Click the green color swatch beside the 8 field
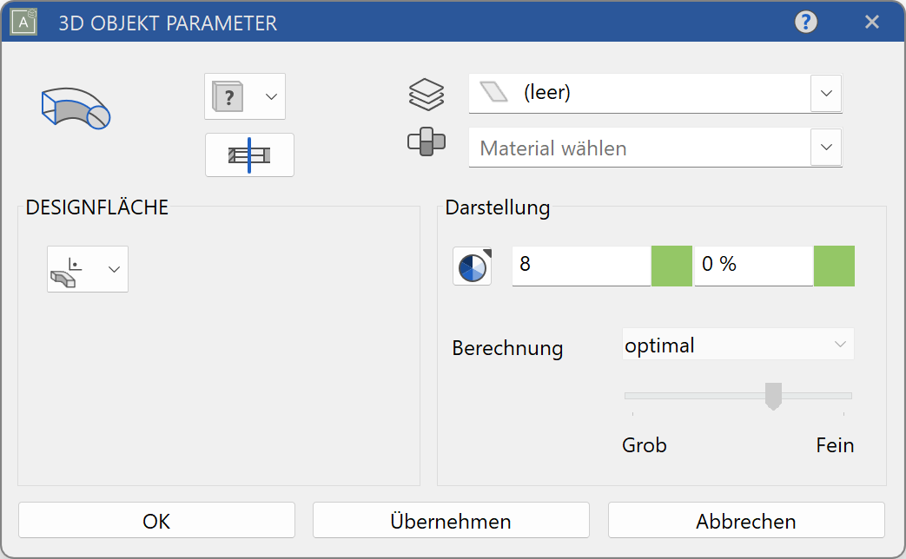The height and width of the screenshot is (559, 906). (x=671, y=266)
